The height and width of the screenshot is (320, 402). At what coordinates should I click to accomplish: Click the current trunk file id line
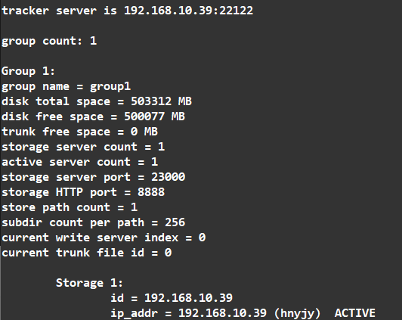click(x=87, y=253)
